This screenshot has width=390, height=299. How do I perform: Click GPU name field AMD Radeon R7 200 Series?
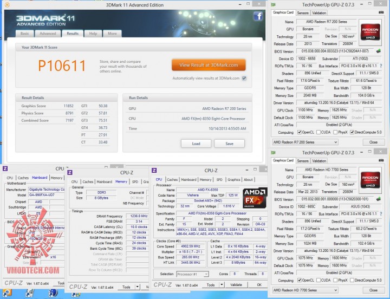326,22
